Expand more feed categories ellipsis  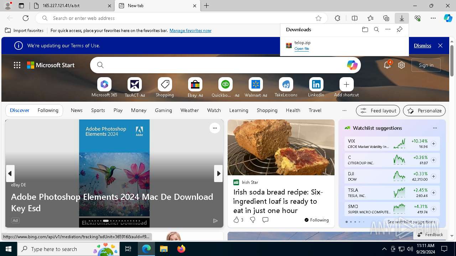click(344, 111)
